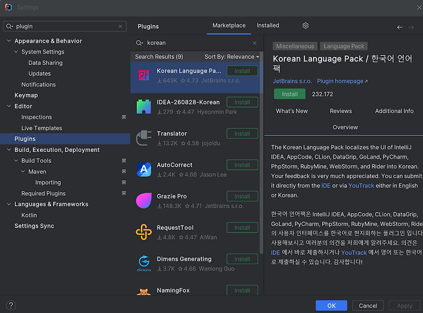Select the IDEA-260828-Korean plugin icon
This screenshot has height=313, width=423.
(144, 106)
